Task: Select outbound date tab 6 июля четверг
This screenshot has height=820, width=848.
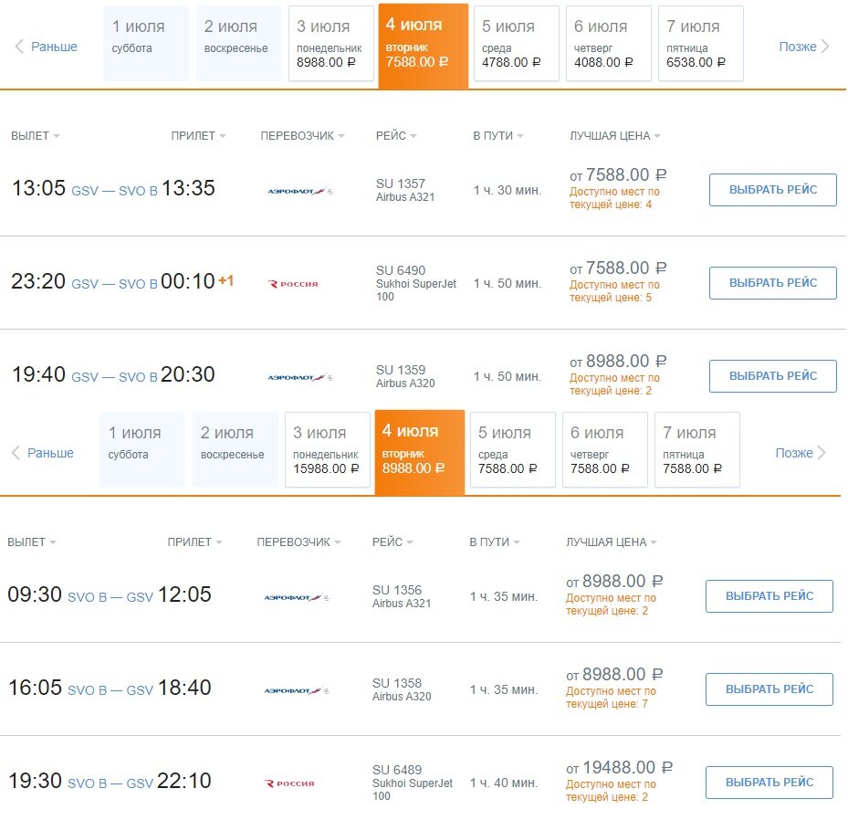Action: (x=609, y=44)
